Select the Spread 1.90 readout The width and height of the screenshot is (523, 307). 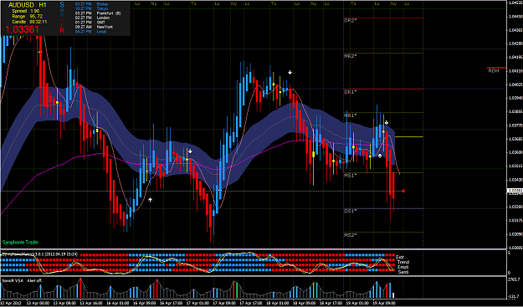pyautogui.click(x=25, y=11)
